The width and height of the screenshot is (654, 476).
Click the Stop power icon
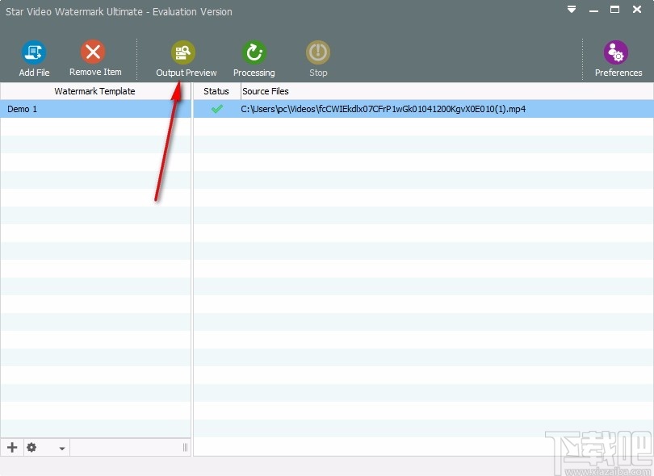(x=318, y=52)
